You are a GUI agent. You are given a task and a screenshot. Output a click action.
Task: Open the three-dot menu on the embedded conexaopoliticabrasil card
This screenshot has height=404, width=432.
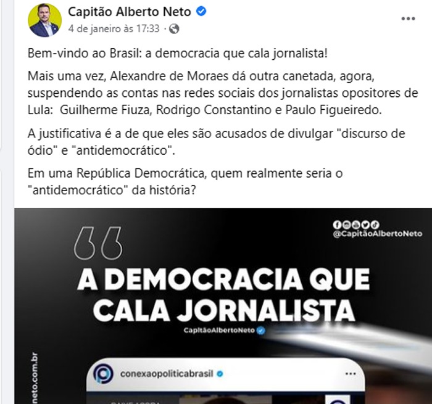(x=351, y=374)
